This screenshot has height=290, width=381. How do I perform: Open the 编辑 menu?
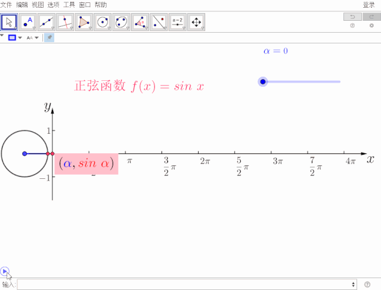[x=22, y=5]
